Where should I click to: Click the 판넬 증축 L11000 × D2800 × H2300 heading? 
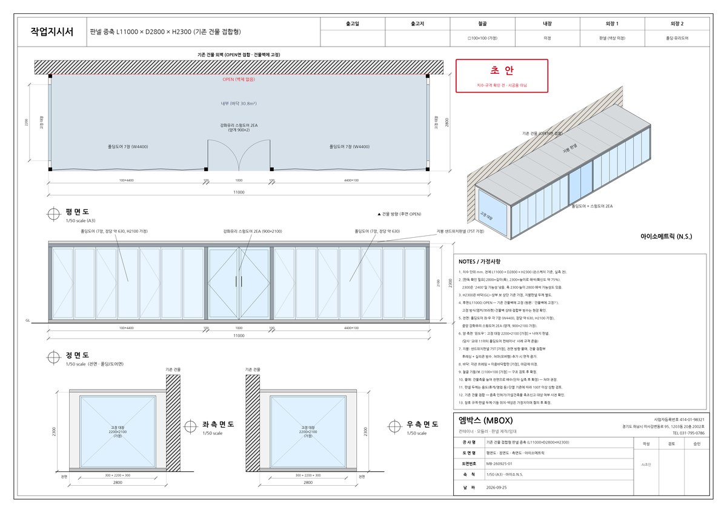pos(165,32)
